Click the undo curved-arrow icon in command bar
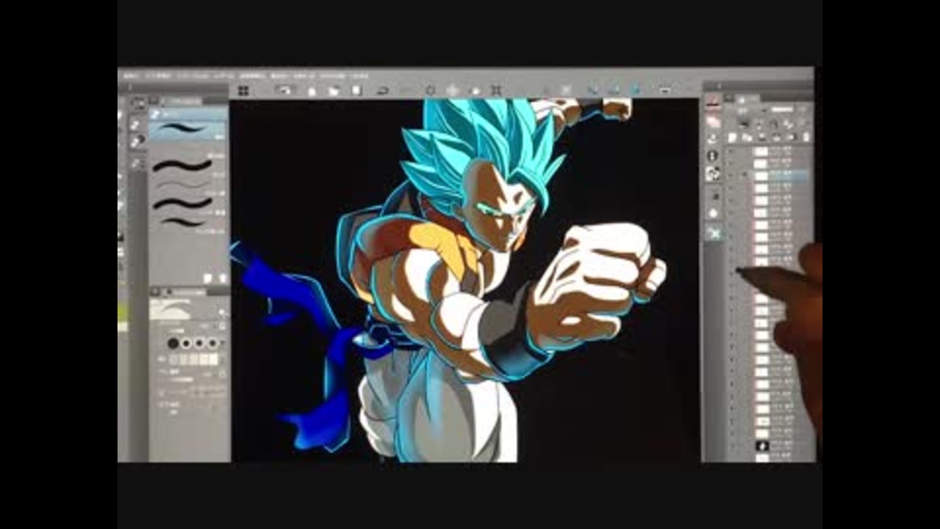Viewport: 940px width, 529px height. pos(382,90)
